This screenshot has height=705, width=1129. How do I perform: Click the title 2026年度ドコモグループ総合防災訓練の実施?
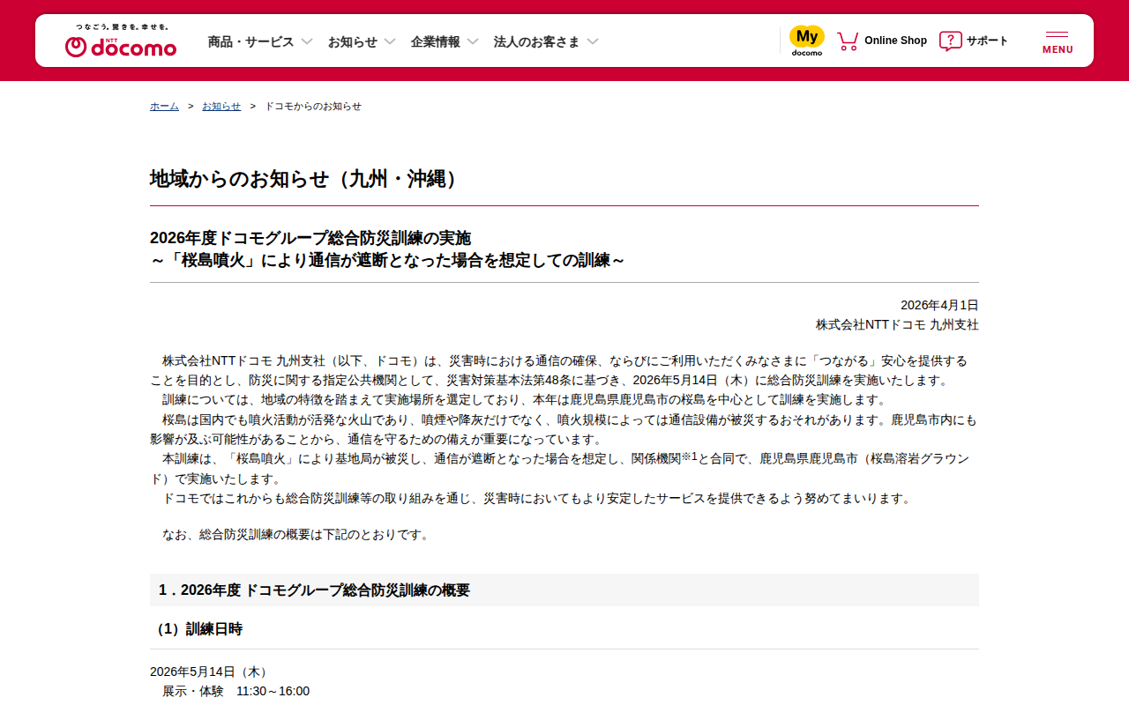pos(310,238)
